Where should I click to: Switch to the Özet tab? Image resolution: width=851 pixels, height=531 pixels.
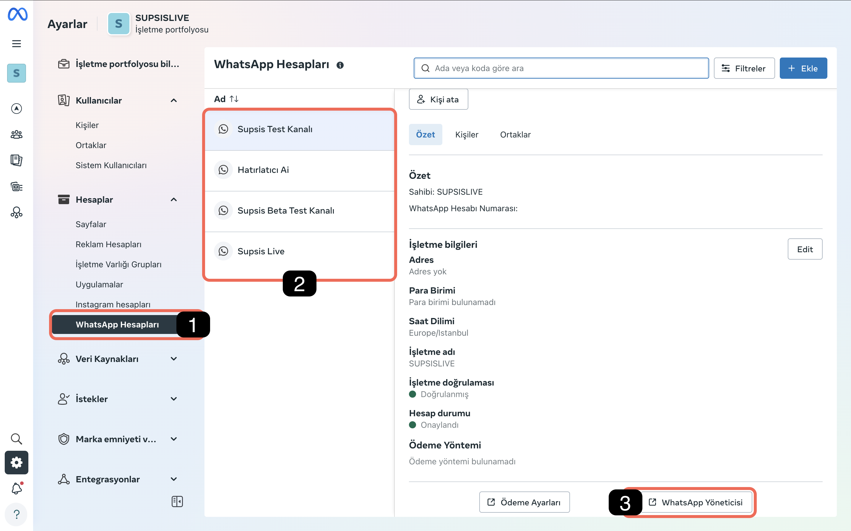click(x=425, y=135)
